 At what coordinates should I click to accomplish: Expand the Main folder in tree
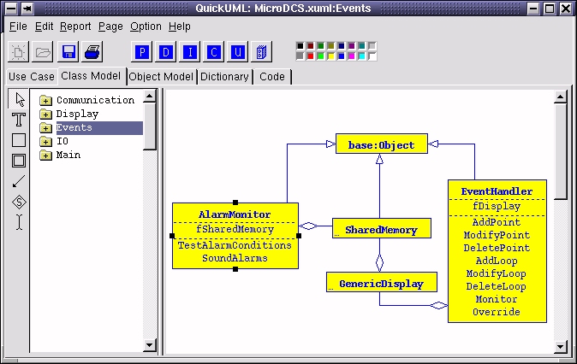[46, 156]
